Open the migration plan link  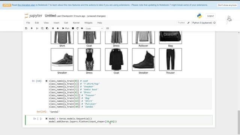click(x=26, y=5)
